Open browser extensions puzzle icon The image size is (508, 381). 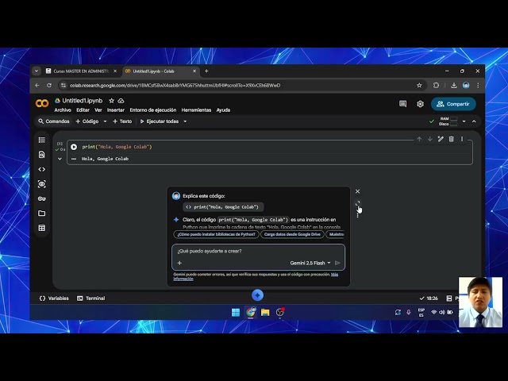(x=436, y=85)
